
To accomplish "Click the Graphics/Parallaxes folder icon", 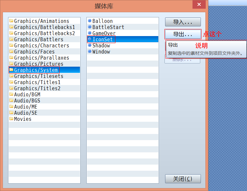I will (x=11, y=58).
